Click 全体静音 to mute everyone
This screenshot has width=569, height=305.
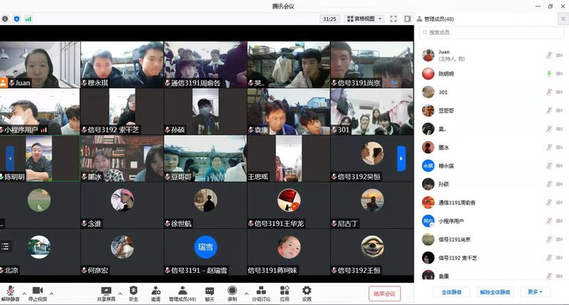tap(451, 292)
